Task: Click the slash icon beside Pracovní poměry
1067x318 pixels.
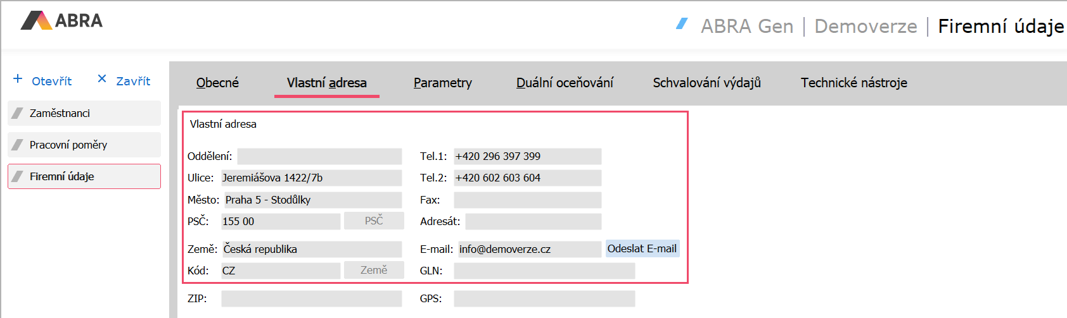Action: 18,145
